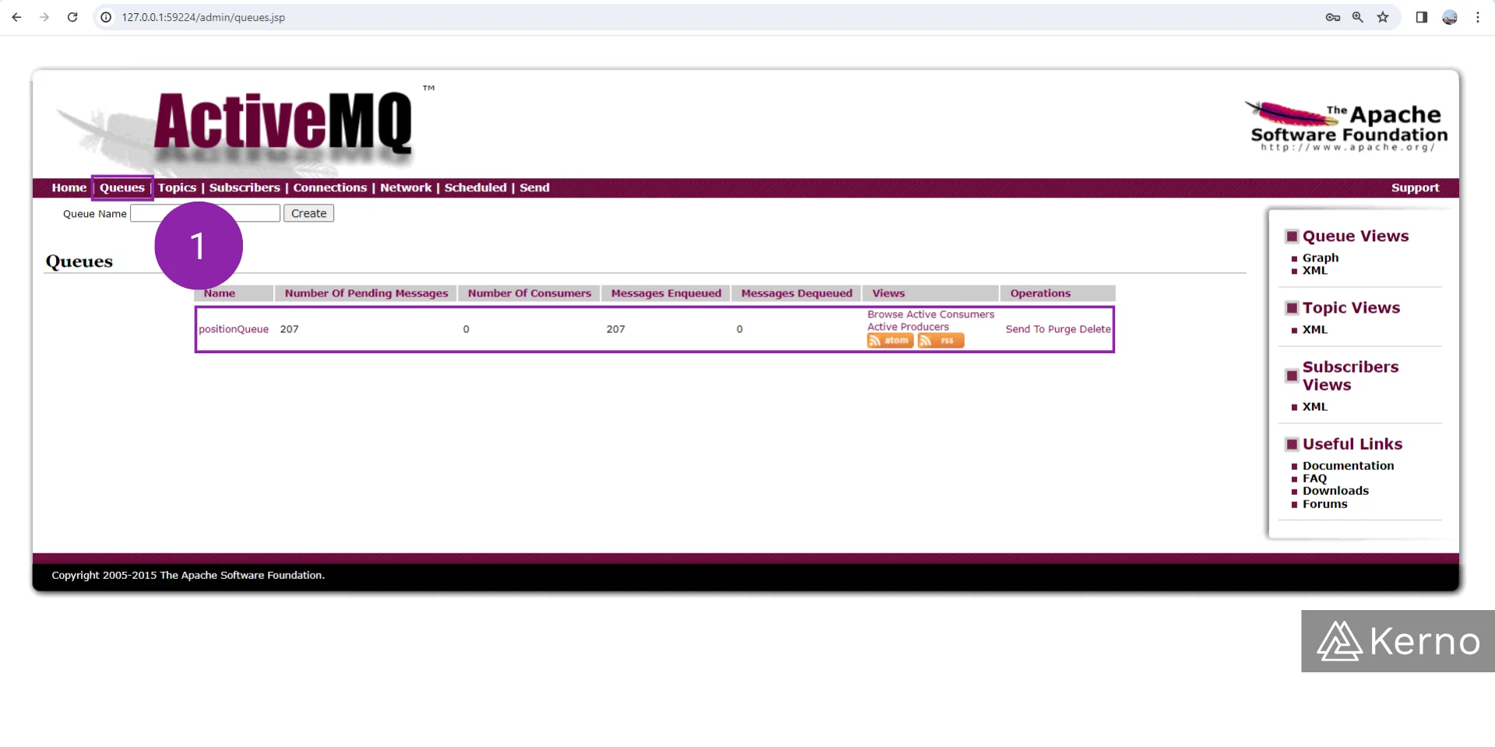Click the address bar URL
The height and width of the screenshot is (747, 1495).
coord(203,17)
